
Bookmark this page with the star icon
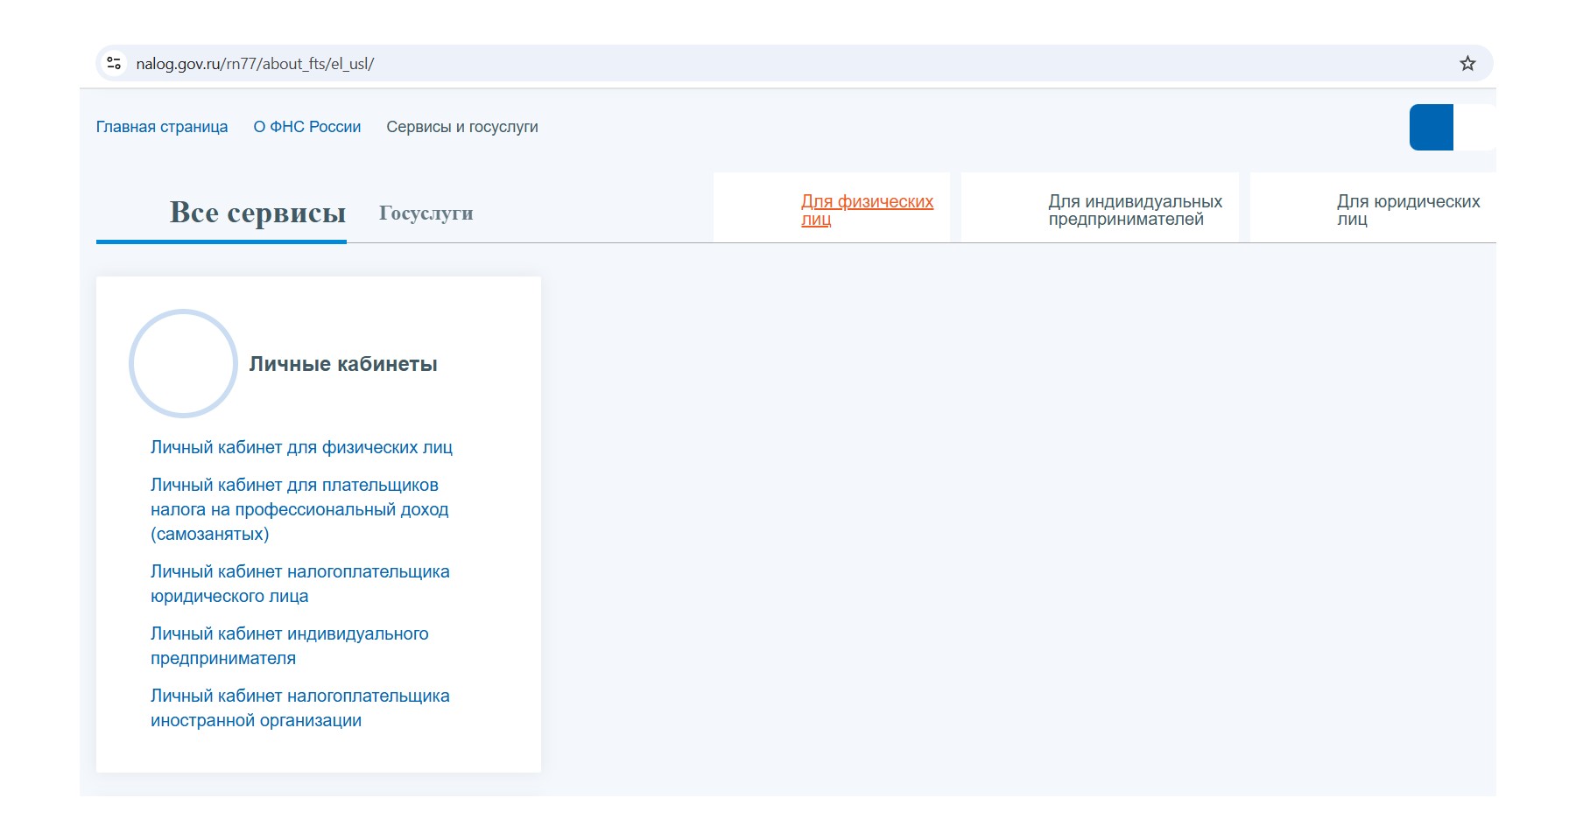coord(1467,63)
